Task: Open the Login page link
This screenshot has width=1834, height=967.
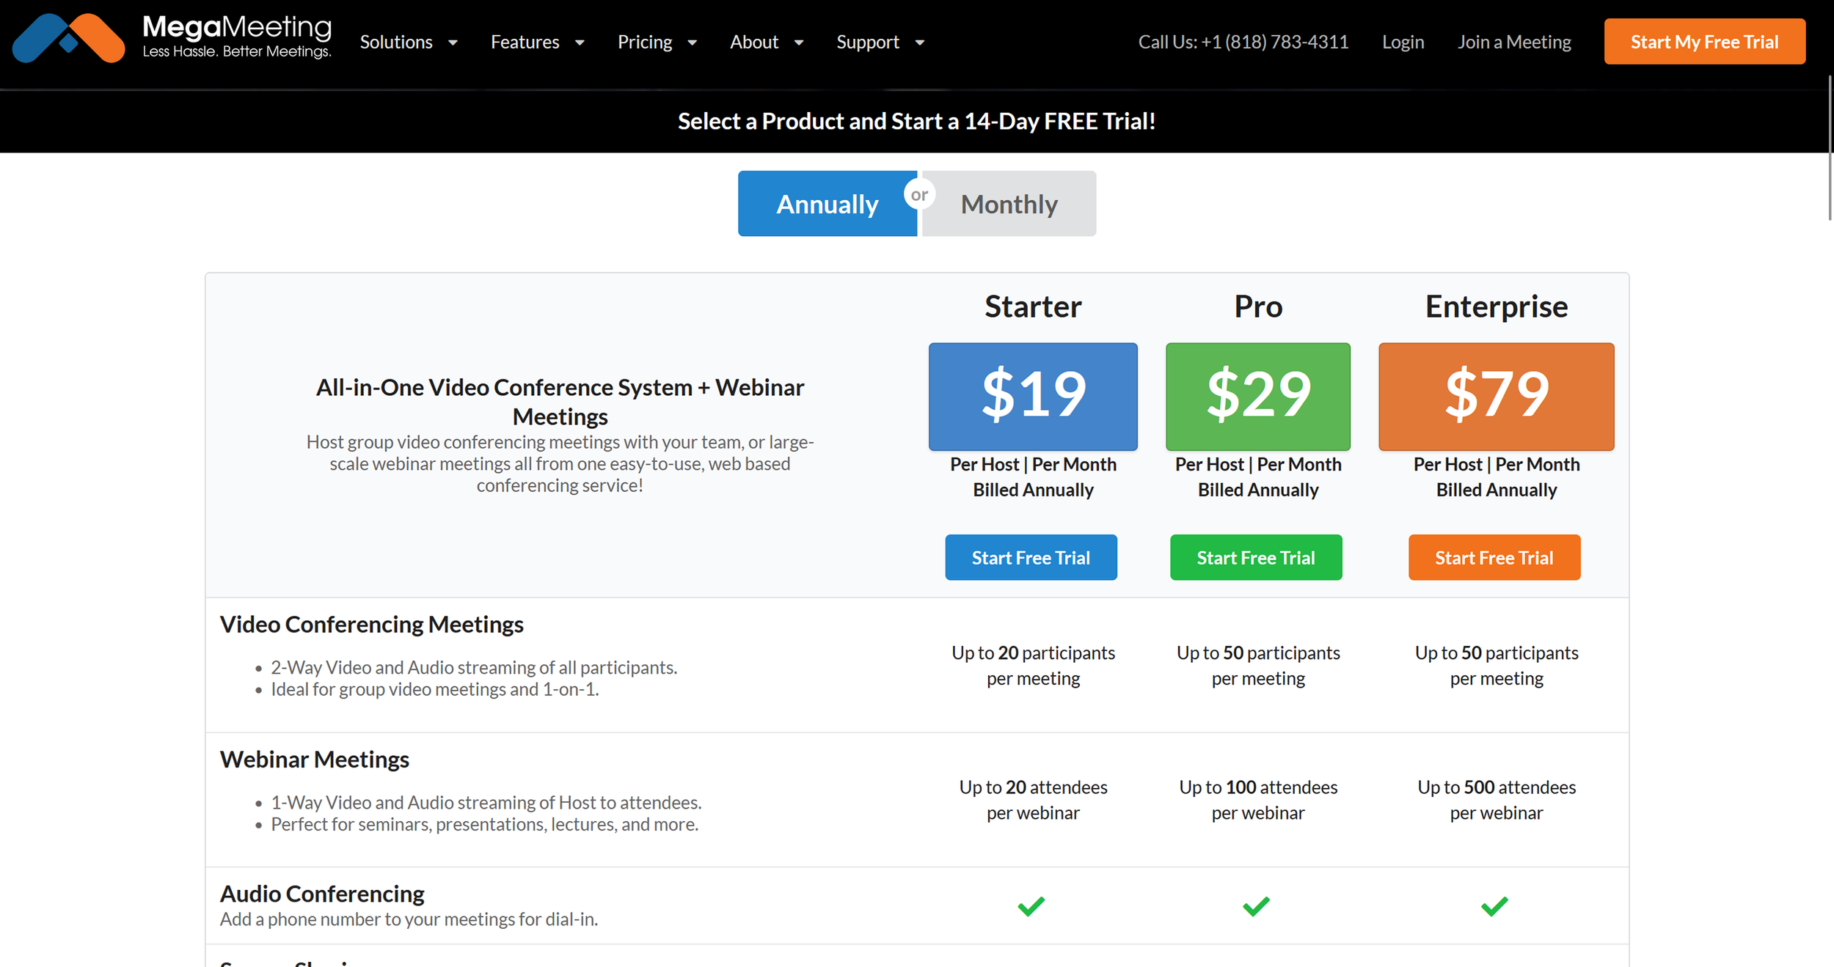Action: pyautogui.click(x=1403, y=43)
